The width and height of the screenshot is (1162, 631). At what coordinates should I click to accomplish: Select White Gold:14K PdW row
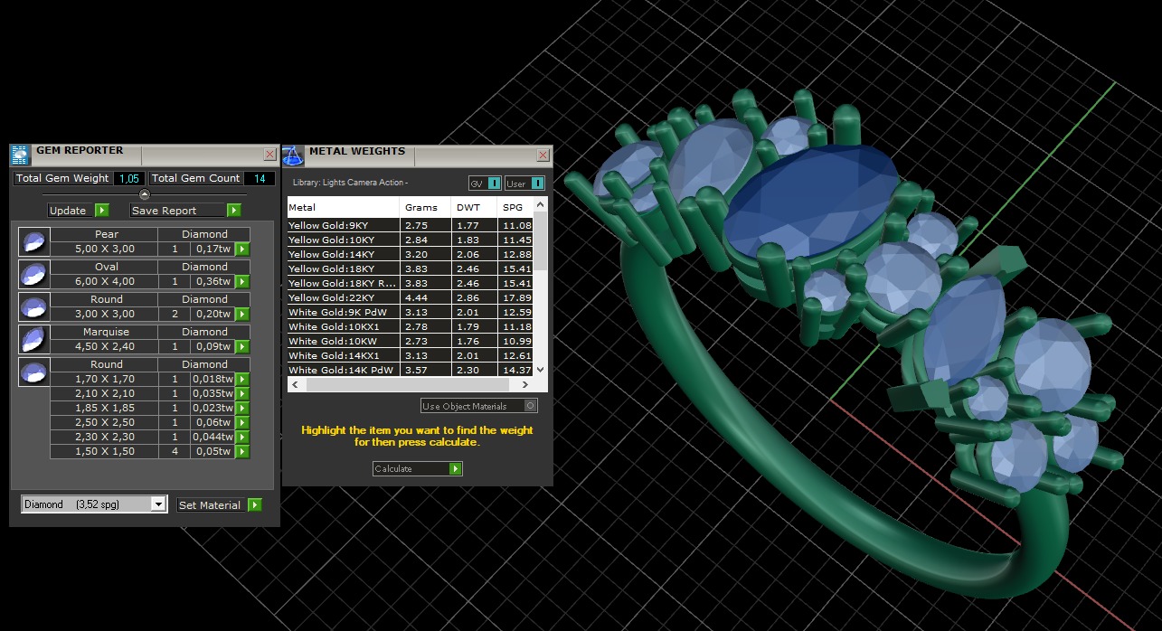(411, 370)
